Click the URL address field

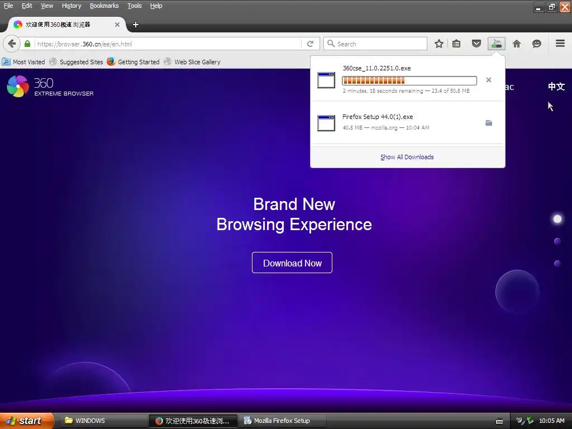tap(168, 44)
